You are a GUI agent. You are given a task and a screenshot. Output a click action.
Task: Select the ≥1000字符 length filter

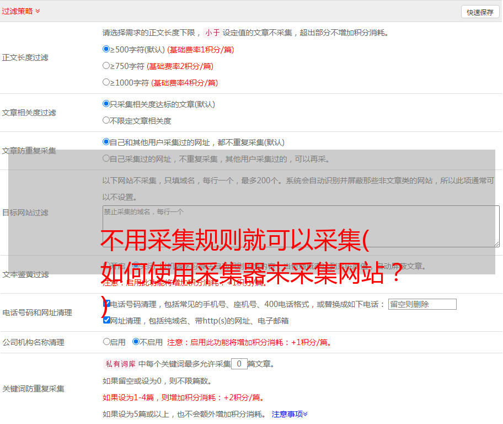pyautogui.click(x=106, y=82)
